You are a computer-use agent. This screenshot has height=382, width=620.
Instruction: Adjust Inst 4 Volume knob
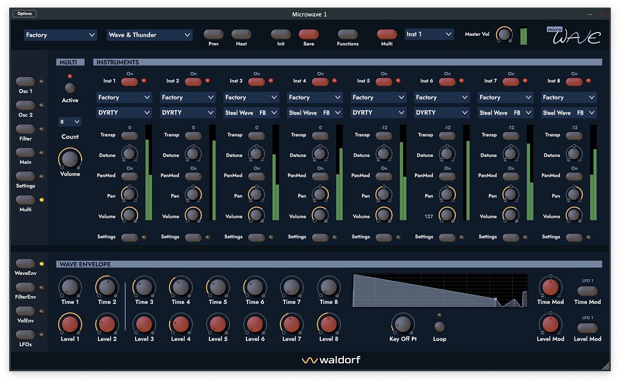pos(320,215)
